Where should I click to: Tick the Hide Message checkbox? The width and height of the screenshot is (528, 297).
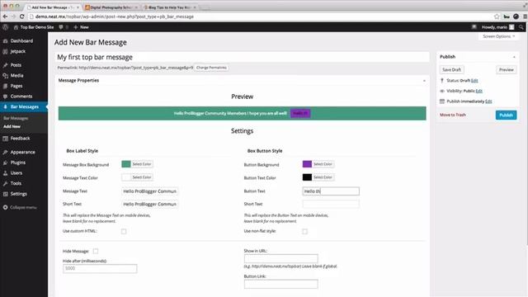click(x=96, y=251)
